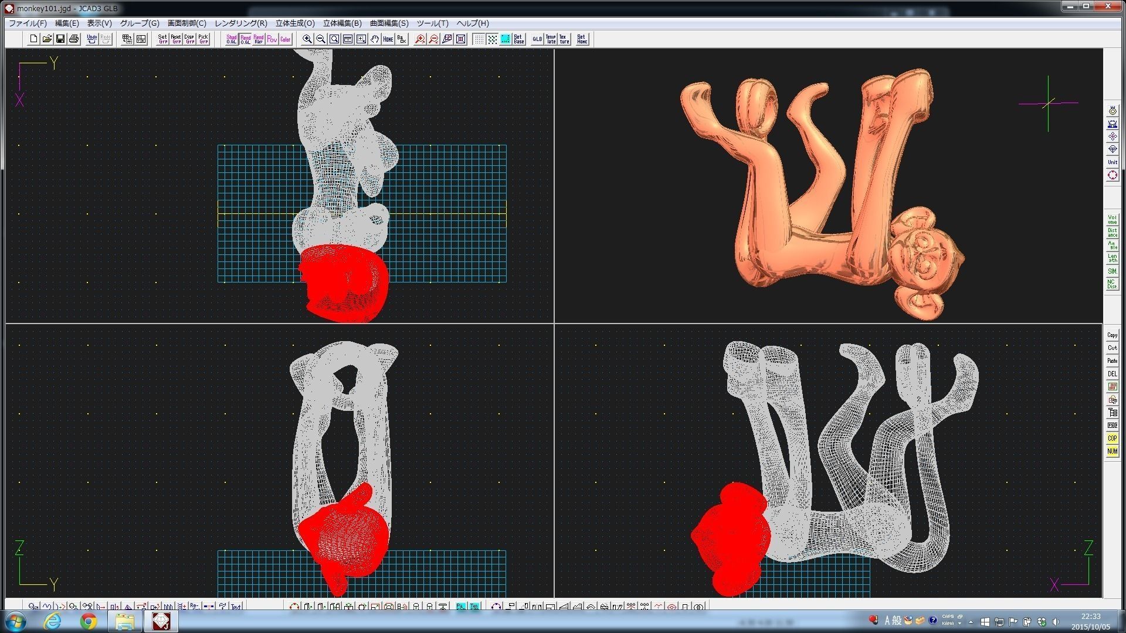
Task: Click the red ring icon in right sidebar
Action: 1113,175
